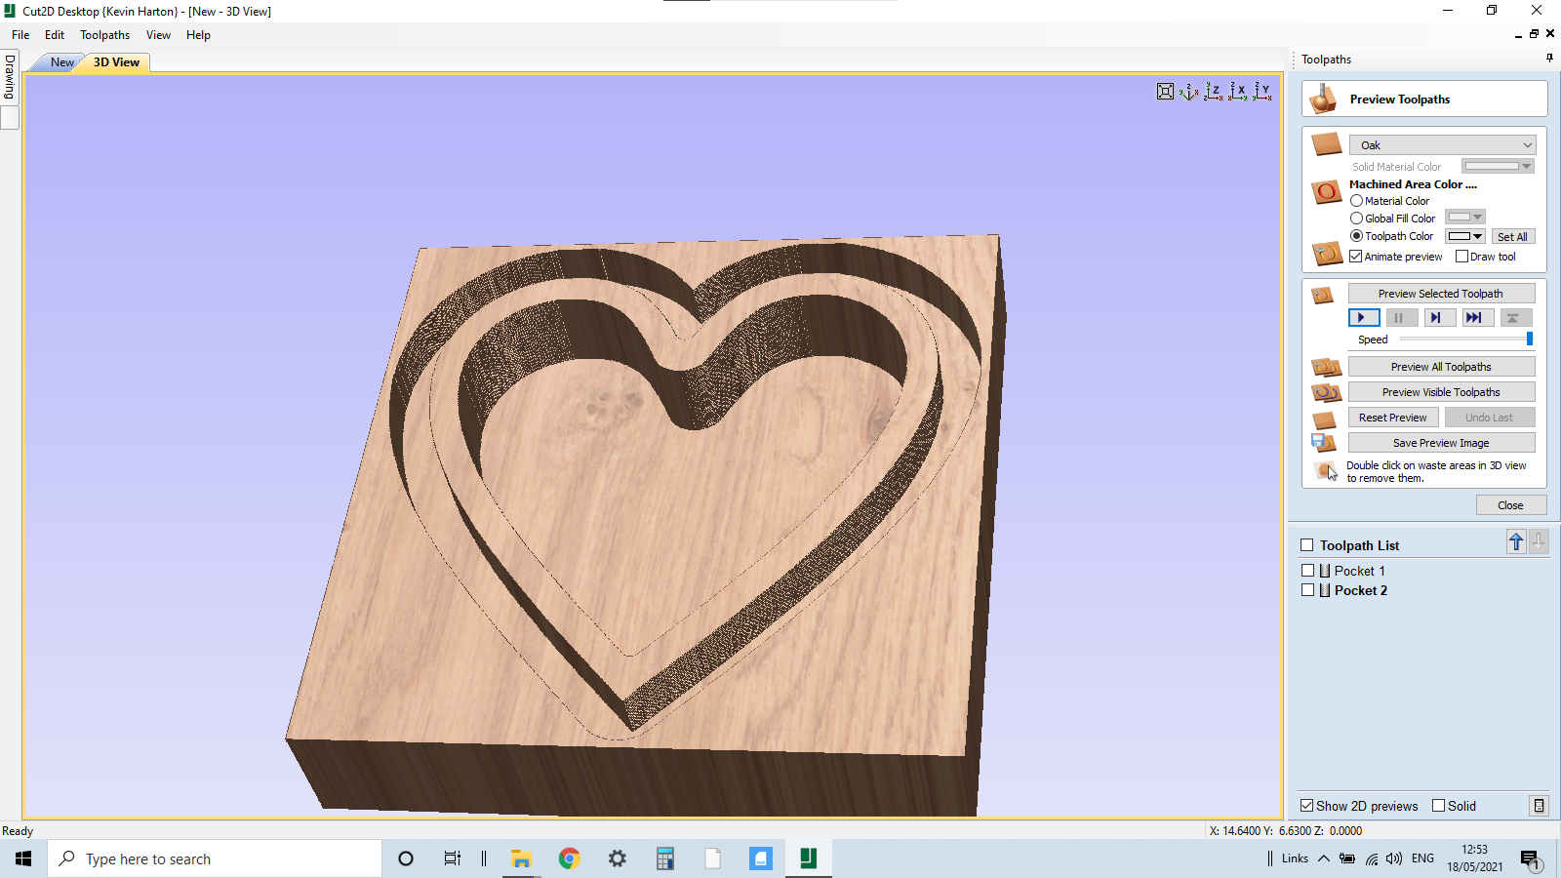Open Chrome from the taskbar
The image size is (1561, 878).
coord(569,858)
